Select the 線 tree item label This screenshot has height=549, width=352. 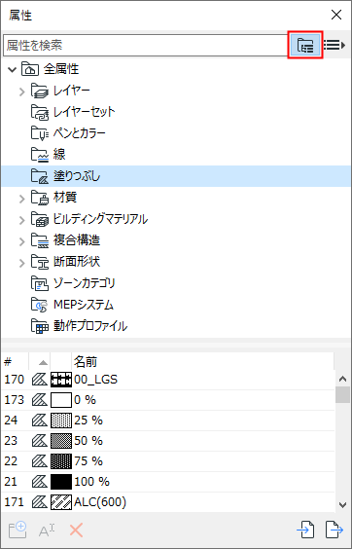pos(59,155)
